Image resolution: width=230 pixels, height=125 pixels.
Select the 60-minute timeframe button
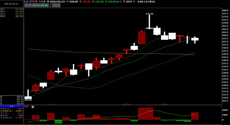tap(46, 5)
